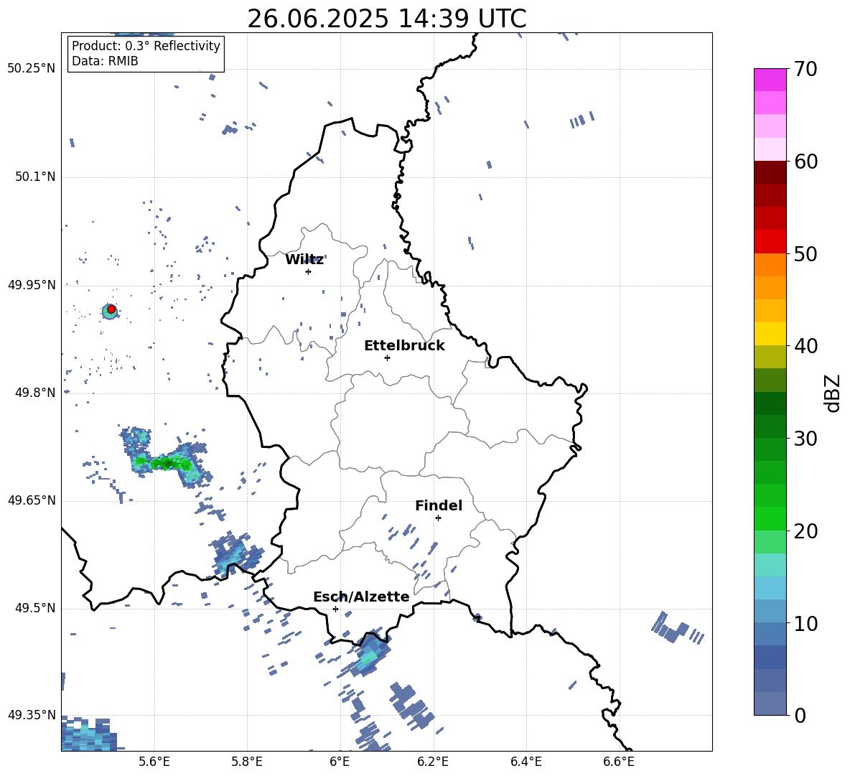Click the olive segment below 40
850x776 pixels.
click(x=770, y=357)
